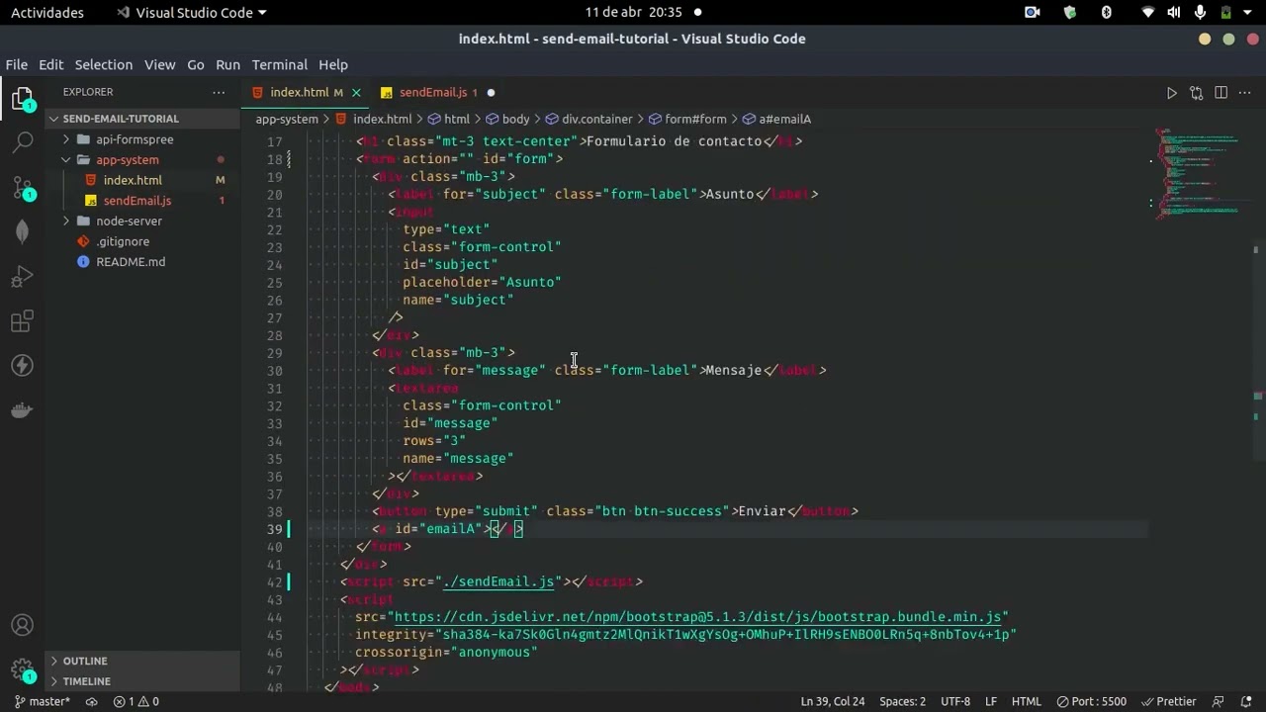
Task: Open the Help menu
Action: coord(333,64)
